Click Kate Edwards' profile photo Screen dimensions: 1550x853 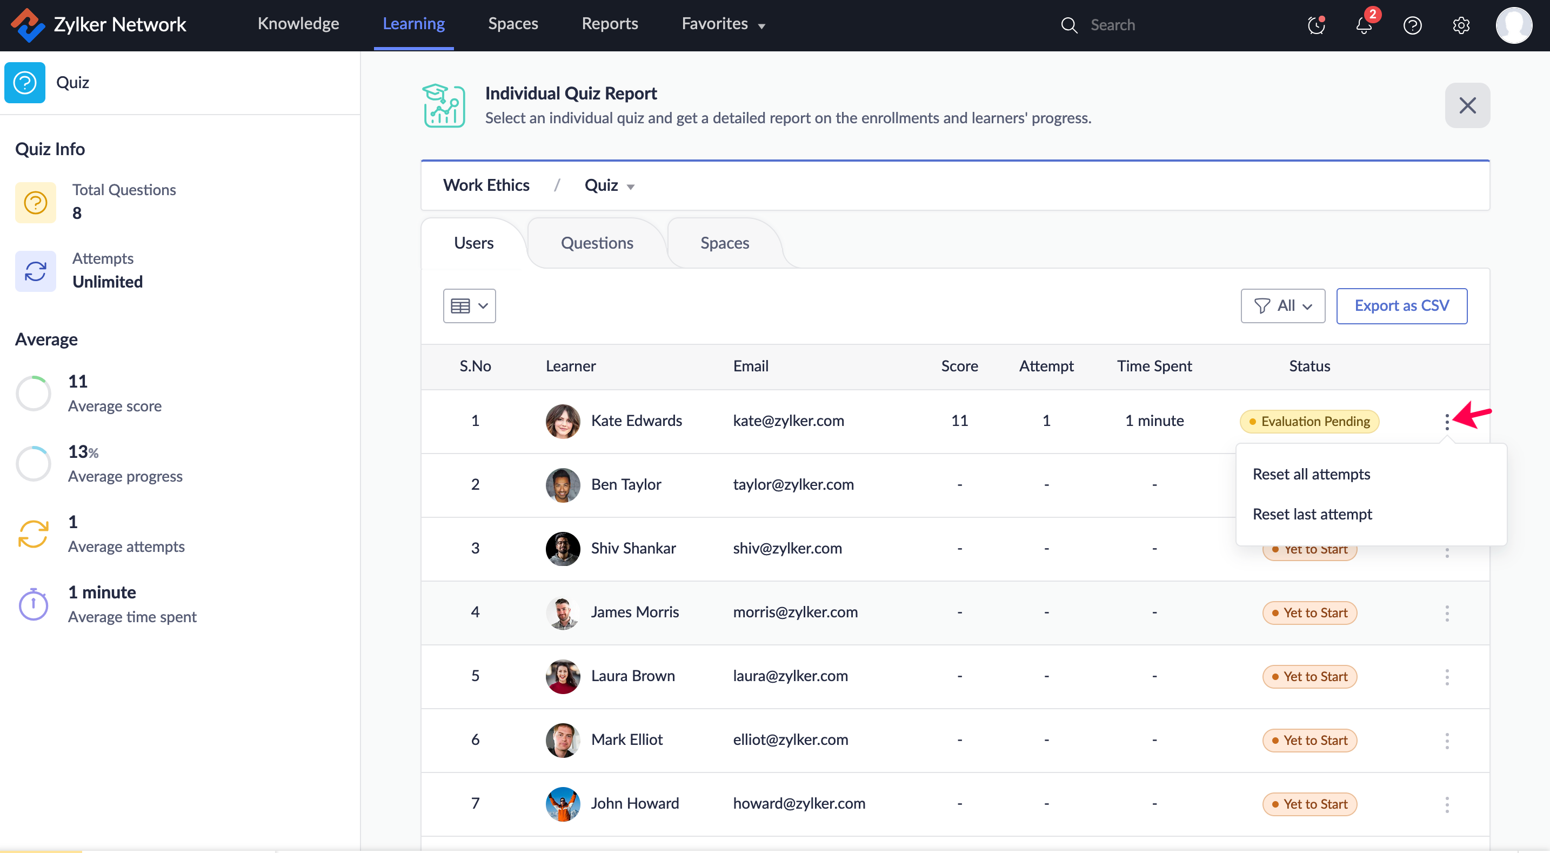562,421
